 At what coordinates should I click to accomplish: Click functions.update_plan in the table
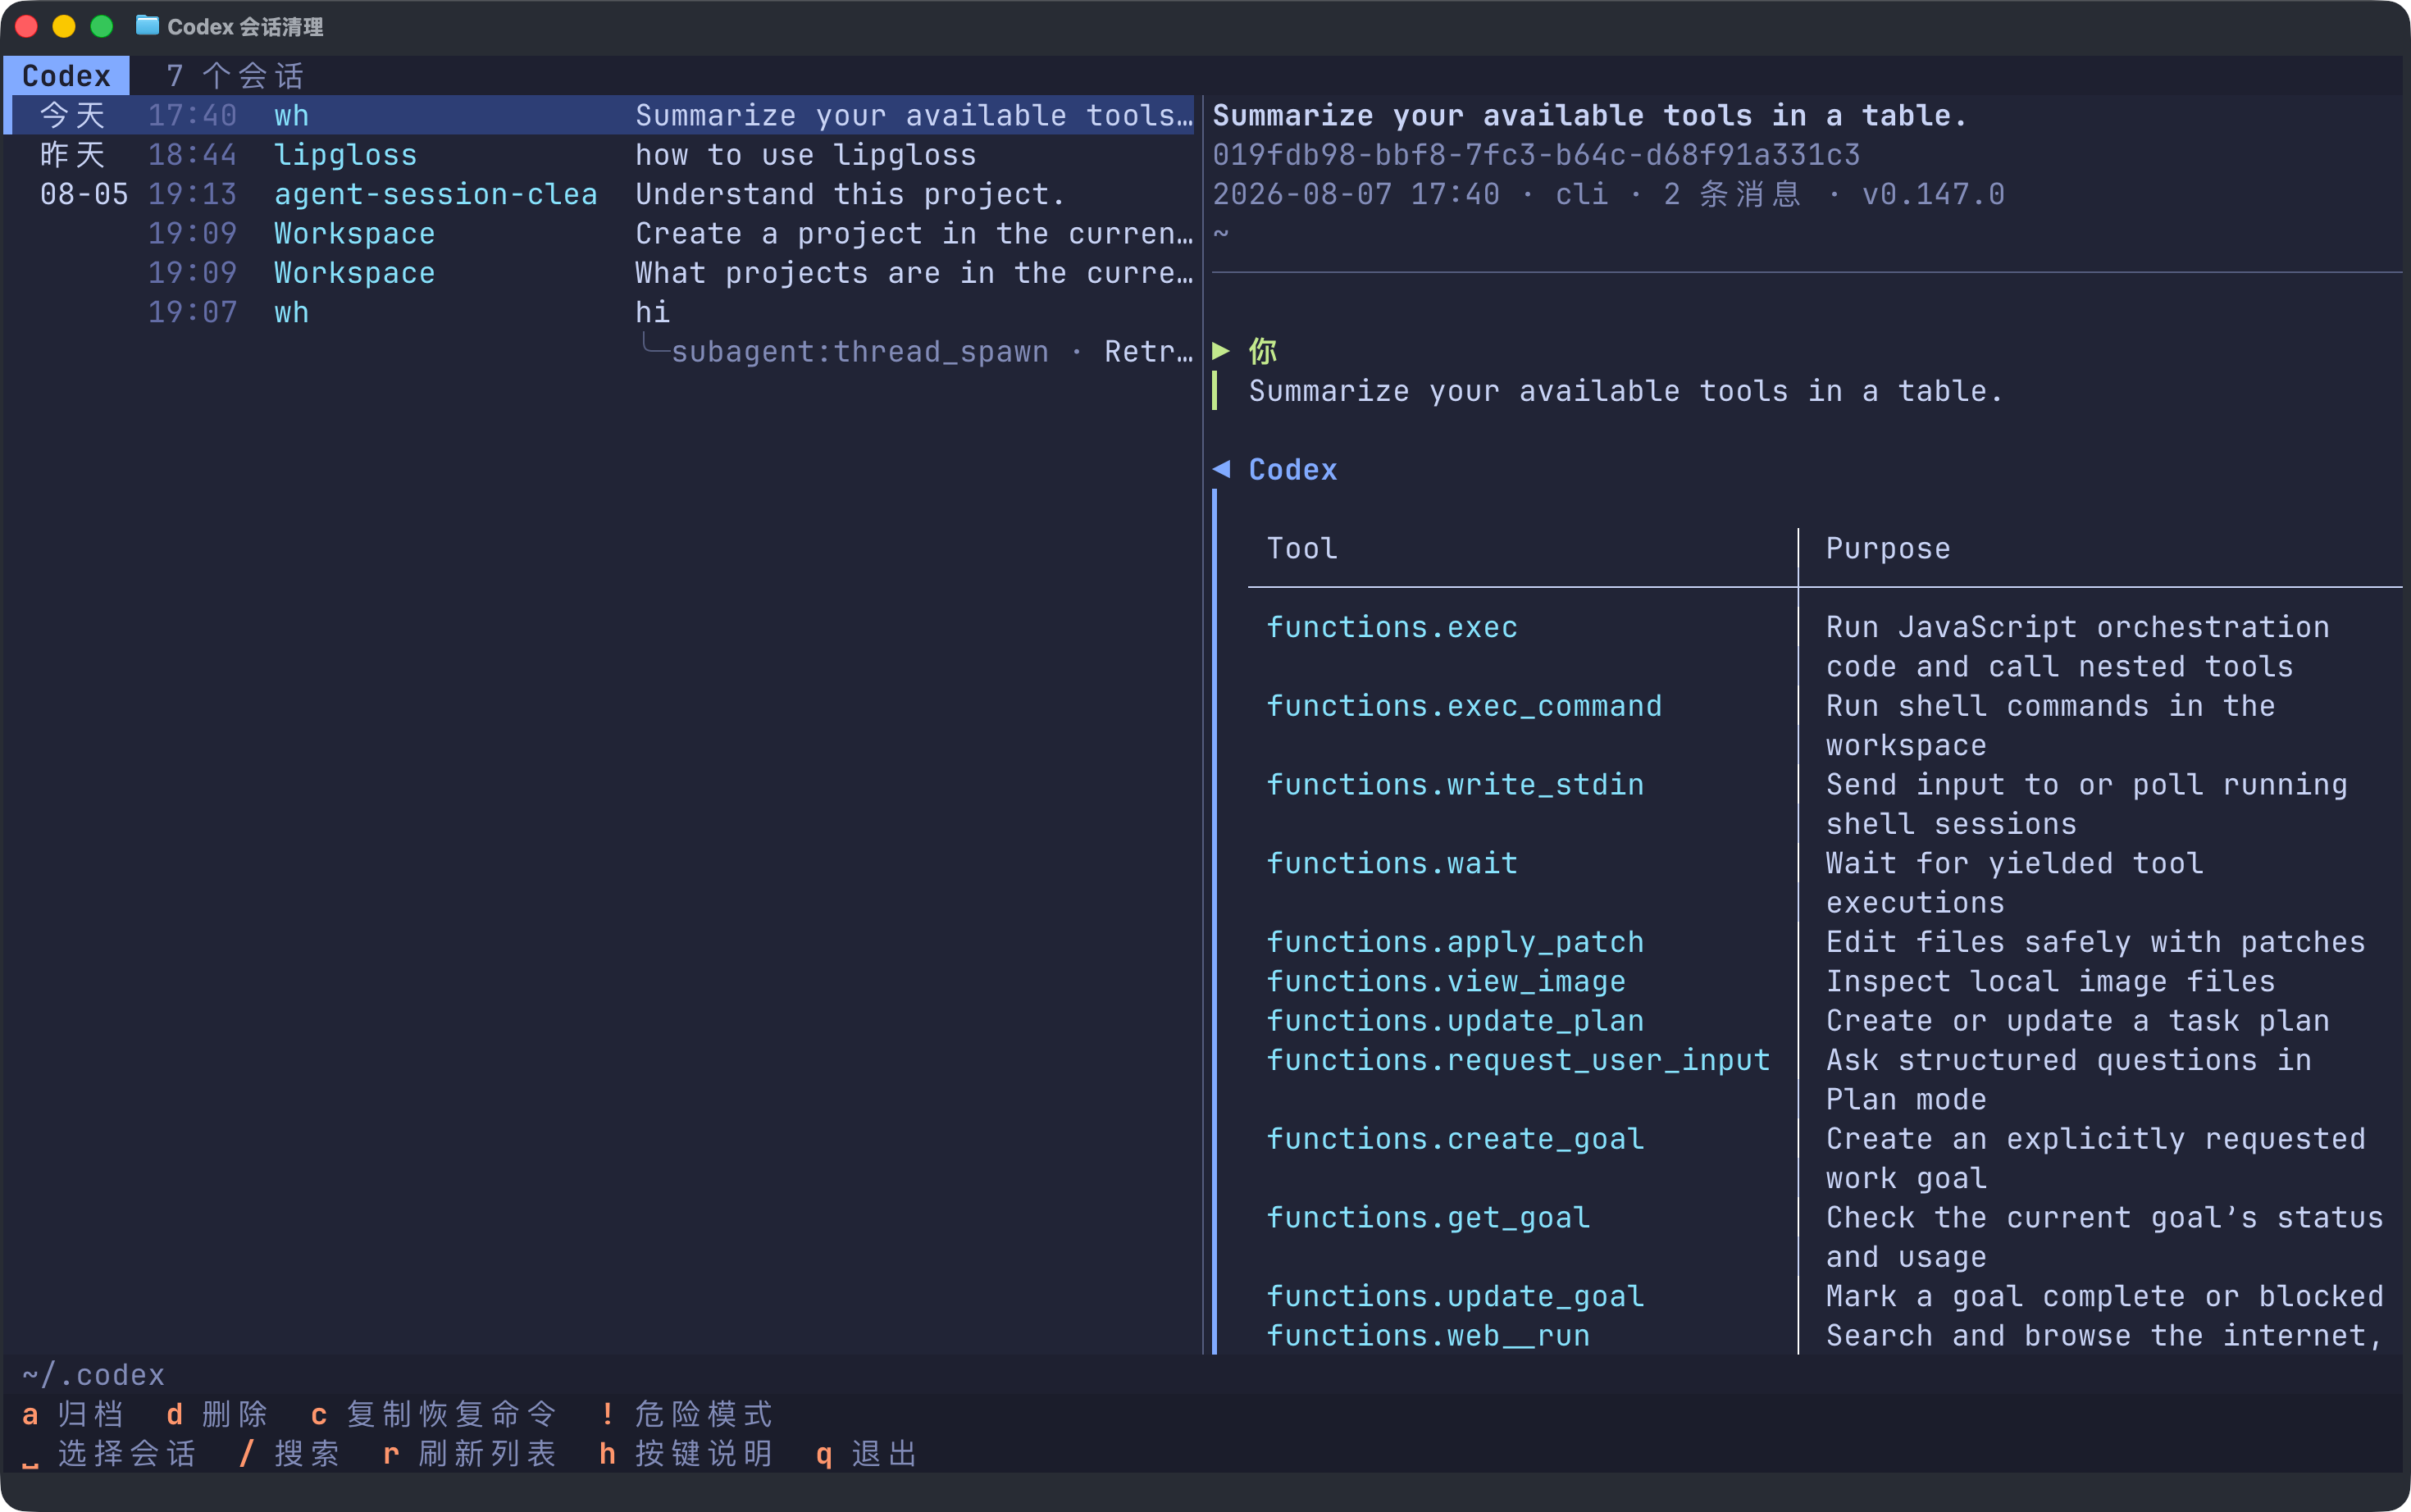point(1455,1021)
